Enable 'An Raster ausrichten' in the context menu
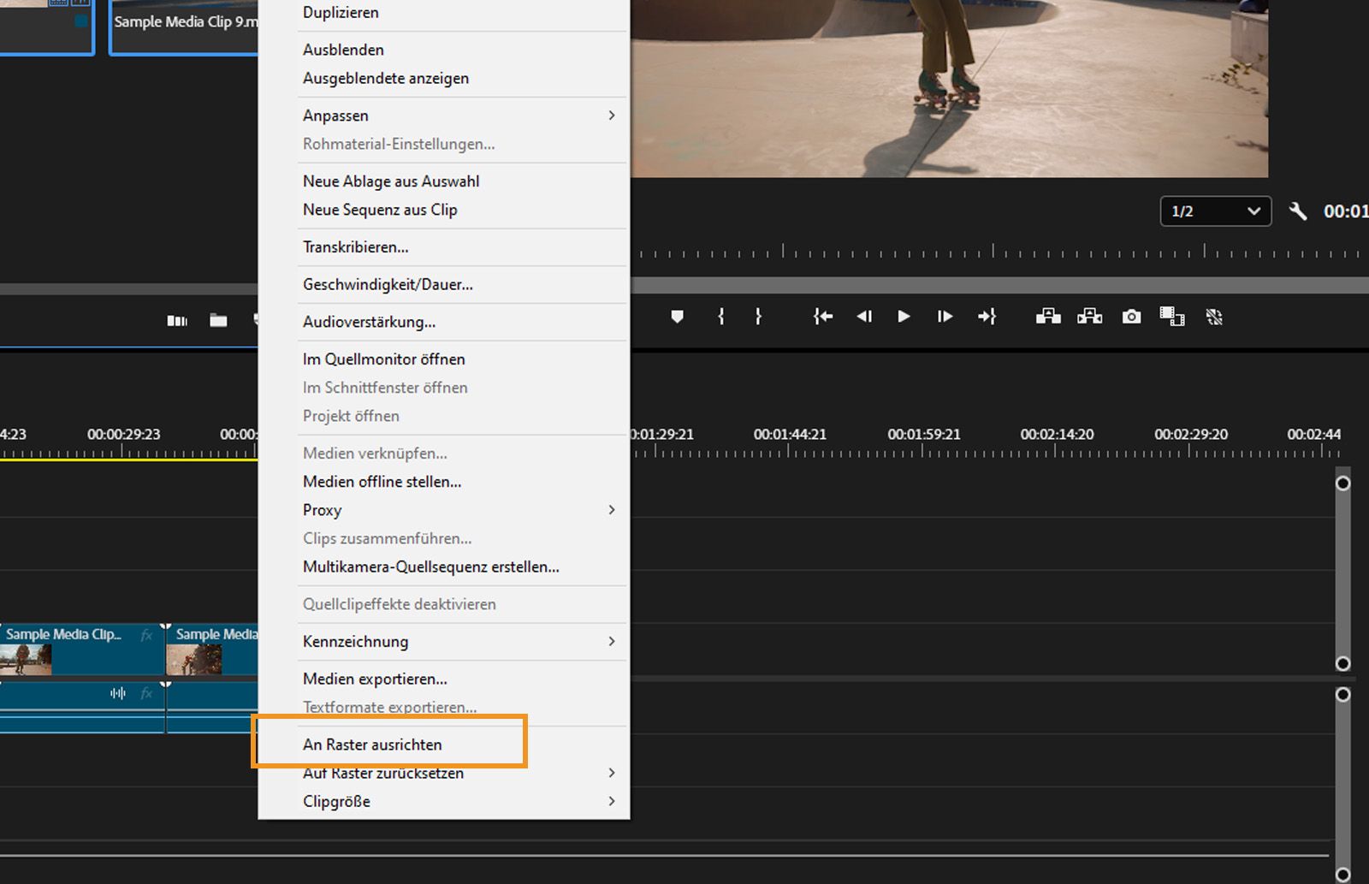Image resolution: width=1369 pixels, height=884 pixels. (x=372, y=744)
